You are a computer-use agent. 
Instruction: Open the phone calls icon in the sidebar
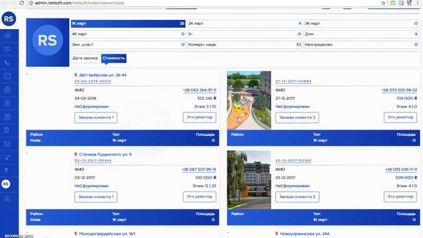click(7, 63)
